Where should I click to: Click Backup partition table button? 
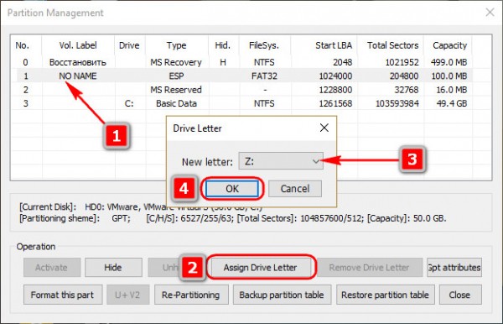(x=282, y=295)
